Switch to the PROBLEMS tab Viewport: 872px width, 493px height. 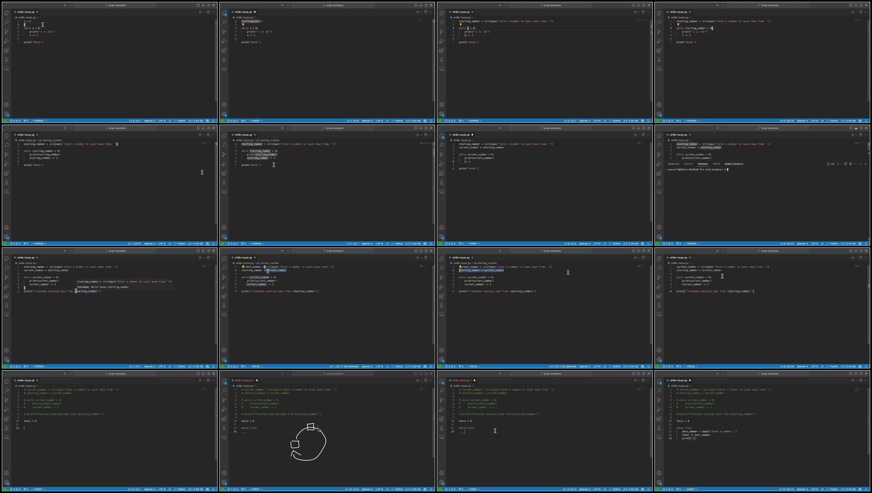[x=673, y=164]
